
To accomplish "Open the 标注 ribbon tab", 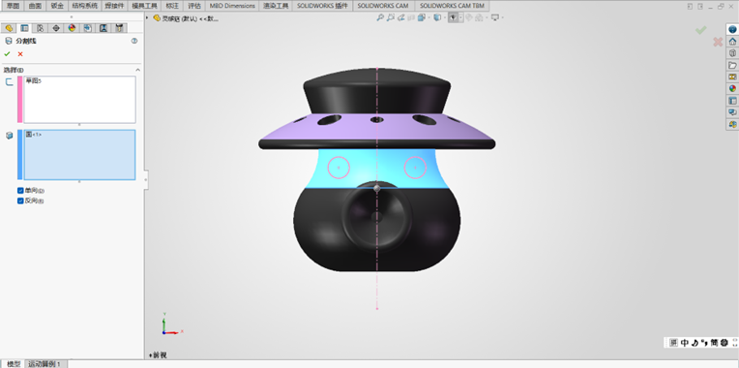I will click(x=172, y=6).
